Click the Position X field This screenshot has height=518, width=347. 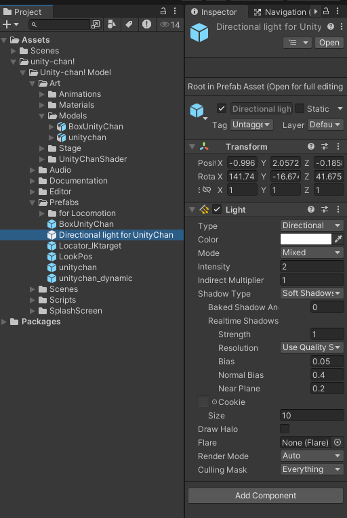[242, 163]
